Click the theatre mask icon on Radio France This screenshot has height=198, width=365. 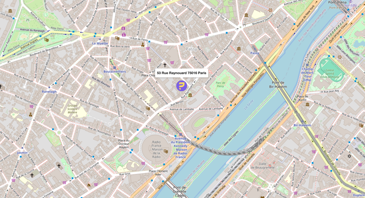[166, 151]
